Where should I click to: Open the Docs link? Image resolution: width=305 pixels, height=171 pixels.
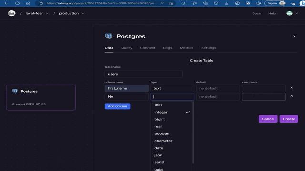click(x=256, y=13)
